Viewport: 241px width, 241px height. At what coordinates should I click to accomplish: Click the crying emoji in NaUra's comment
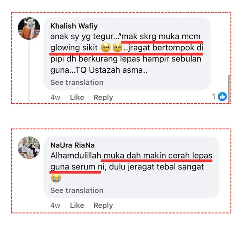(x=56, y=178)
